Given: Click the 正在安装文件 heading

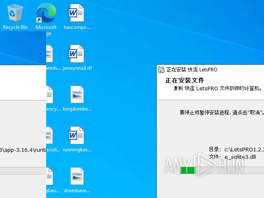Looking at the screenshot, I should pos(185,80).
